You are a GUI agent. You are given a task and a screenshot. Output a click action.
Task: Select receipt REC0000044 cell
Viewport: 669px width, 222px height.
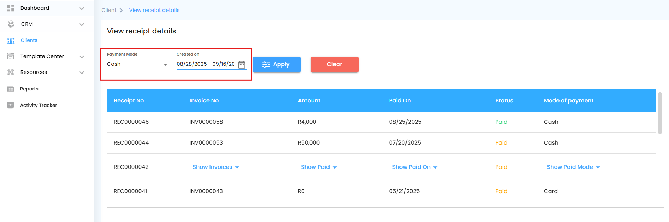131,142
